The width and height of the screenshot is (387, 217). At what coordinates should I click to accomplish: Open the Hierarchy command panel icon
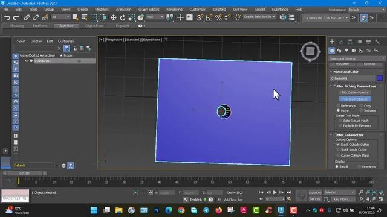[x=350, y=42]
